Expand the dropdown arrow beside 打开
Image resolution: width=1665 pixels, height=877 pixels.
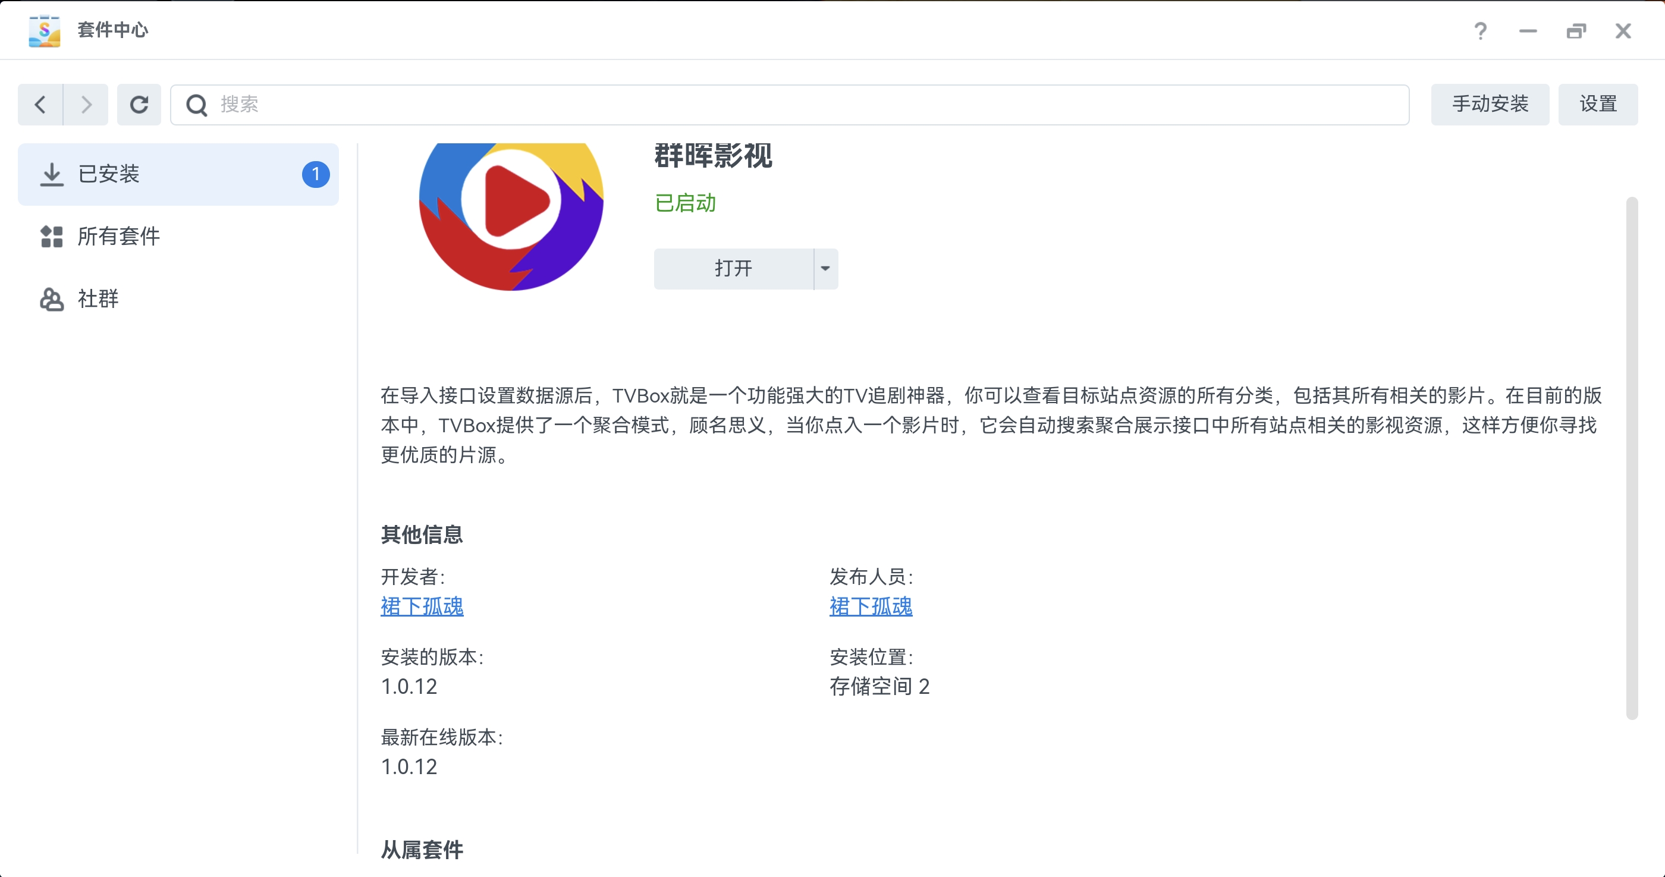tap(825, 269)
